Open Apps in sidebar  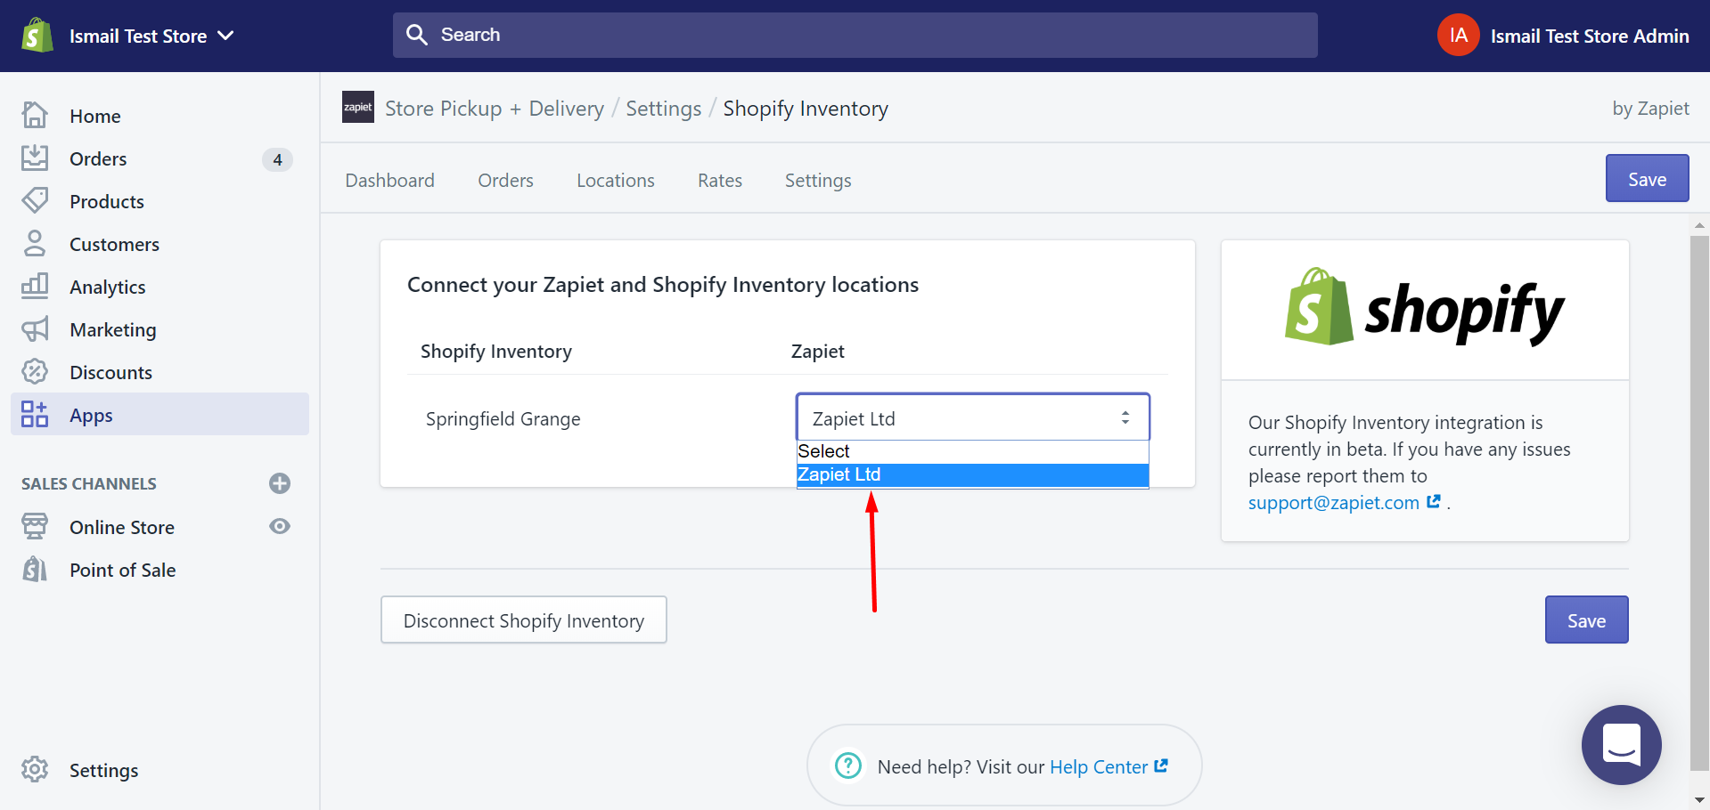click(x=160, y=414)
